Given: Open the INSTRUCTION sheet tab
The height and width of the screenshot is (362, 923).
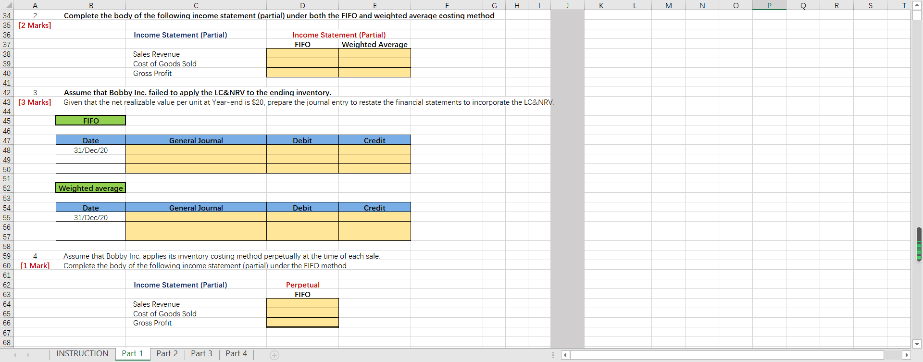Looking at the screenshot, I should [83, 354].
